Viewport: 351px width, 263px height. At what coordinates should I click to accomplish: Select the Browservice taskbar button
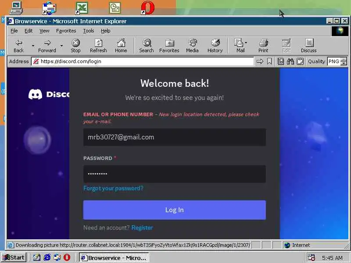[114, 258]
